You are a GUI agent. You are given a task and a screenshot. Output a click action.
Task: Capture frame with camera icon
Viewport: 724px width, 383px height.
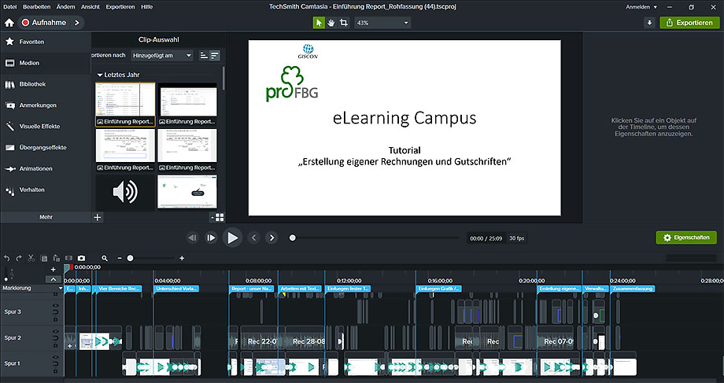[x=81, y=259]
